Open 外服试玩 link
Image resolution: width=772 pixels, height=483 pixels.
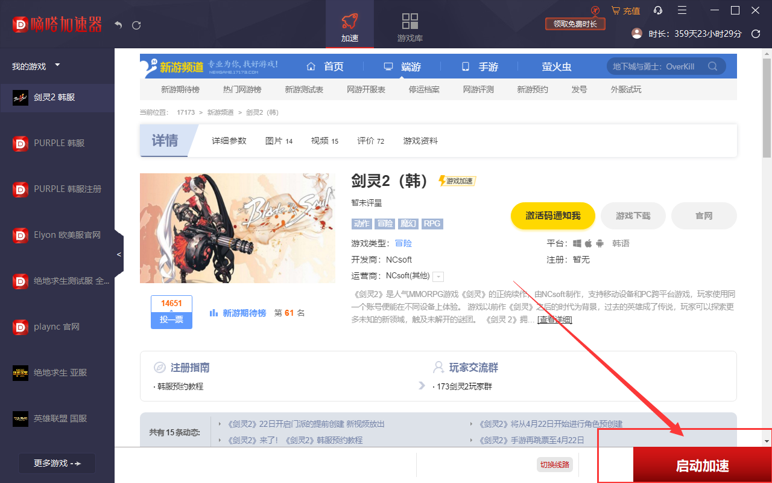626,89
